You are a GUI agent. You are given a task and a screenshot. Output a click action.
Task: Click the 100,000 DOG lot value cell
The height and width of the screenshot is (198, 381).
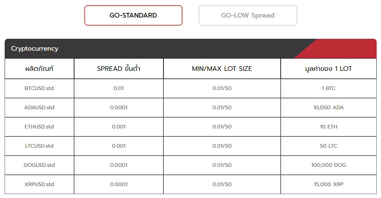(329, 165)
